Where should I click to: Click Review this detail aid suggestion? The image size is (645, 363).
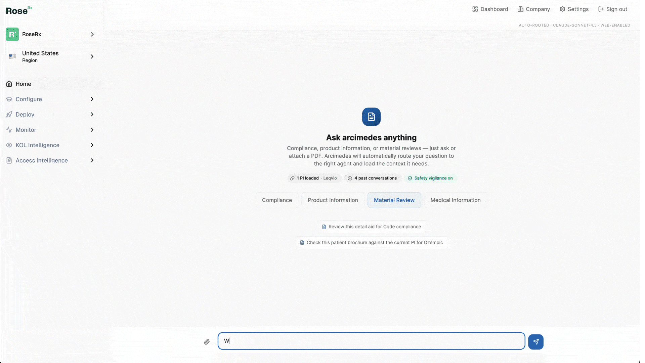coord(371,227)
